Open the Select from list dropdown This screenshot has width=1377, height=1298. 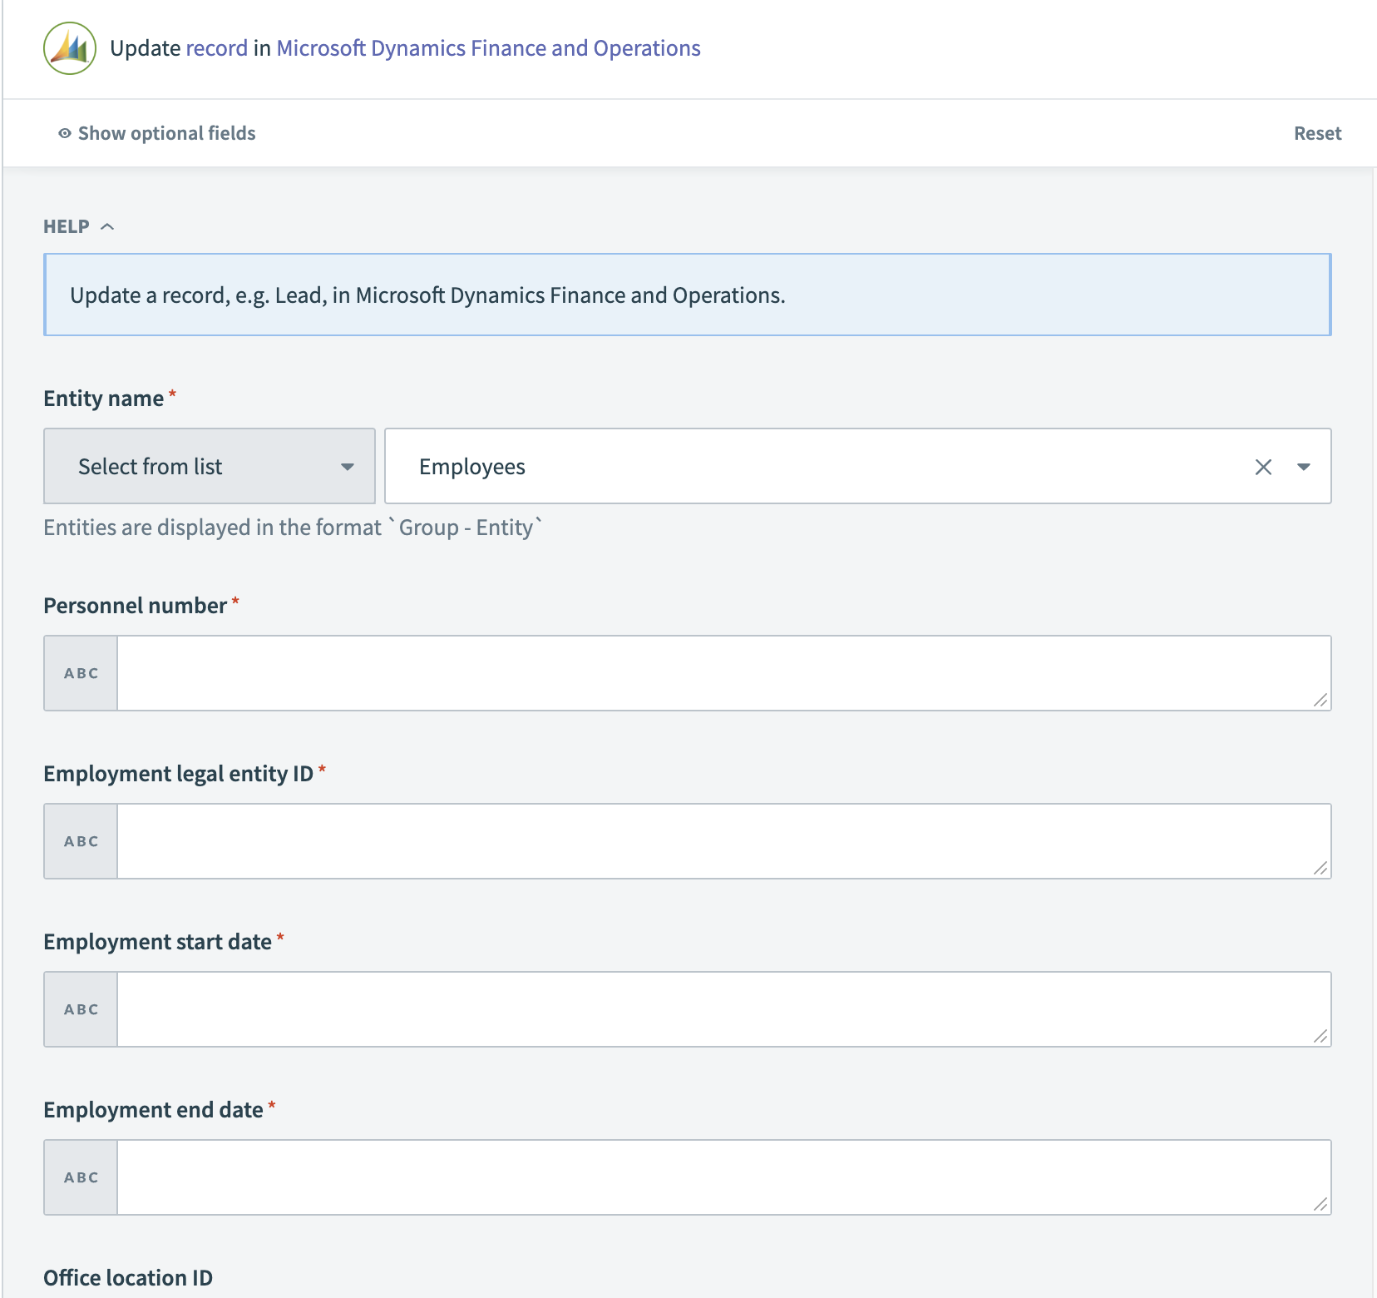pyautogui.click(x=210, y=467)
